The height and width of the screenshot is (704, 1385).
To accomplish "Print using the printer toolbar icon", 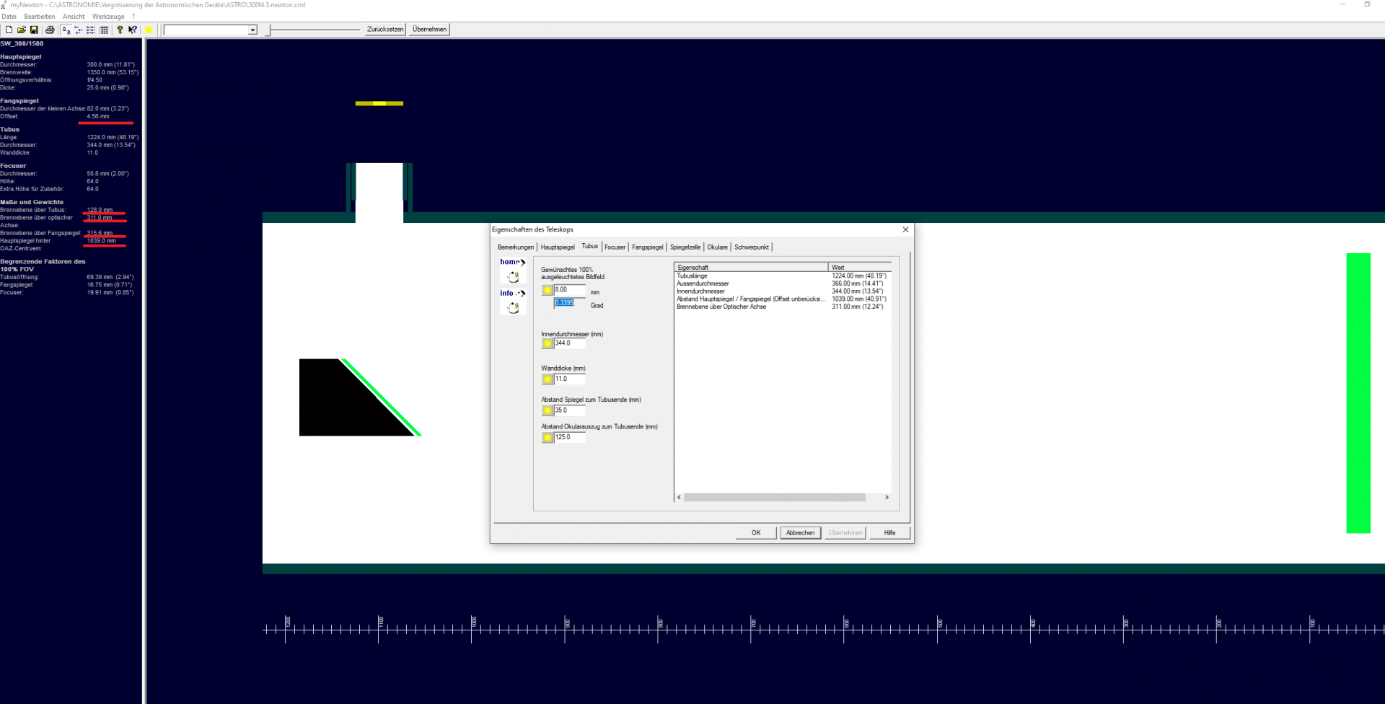I will pyautogui.click(x=50, y=30).
